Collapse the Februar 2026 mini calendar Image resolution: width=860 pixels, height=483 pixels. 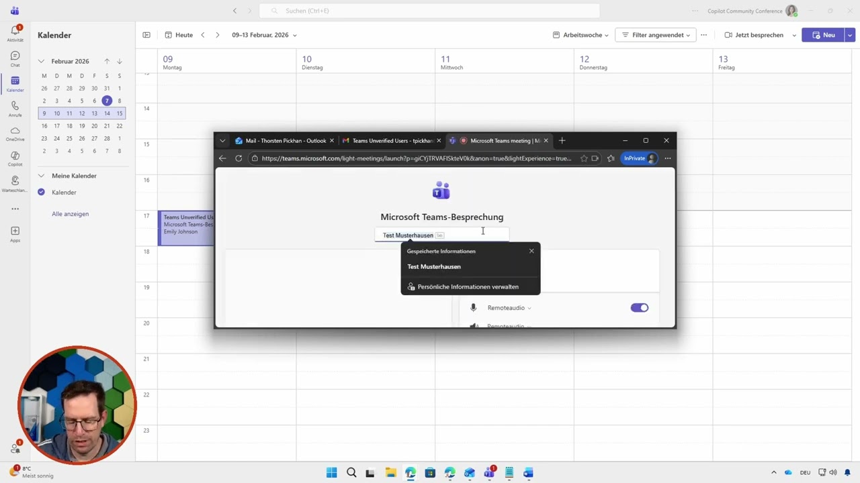pos(41,61)
